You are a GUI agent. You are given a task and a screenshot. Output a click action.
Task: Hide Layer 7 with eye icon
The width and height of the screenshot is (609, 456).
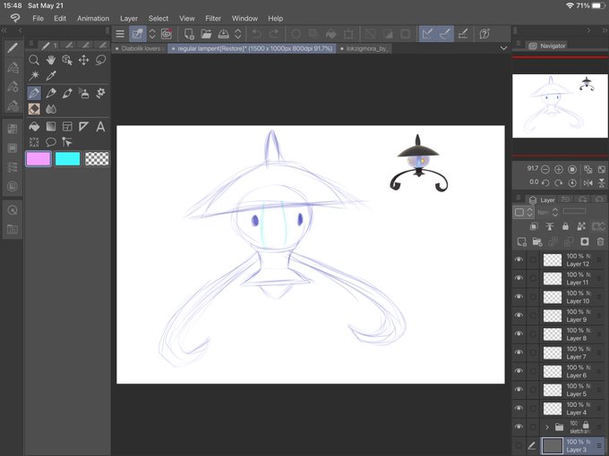[519, 353]
